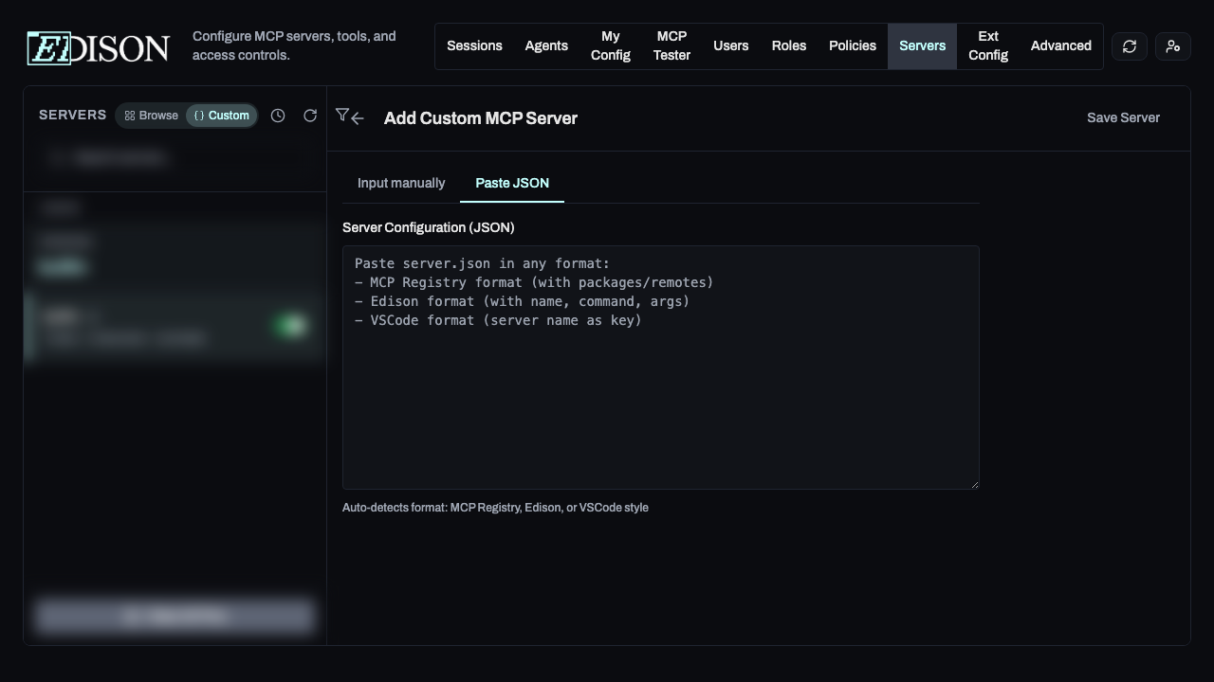Click the filter funnel icon near the header

coord(343,114)
